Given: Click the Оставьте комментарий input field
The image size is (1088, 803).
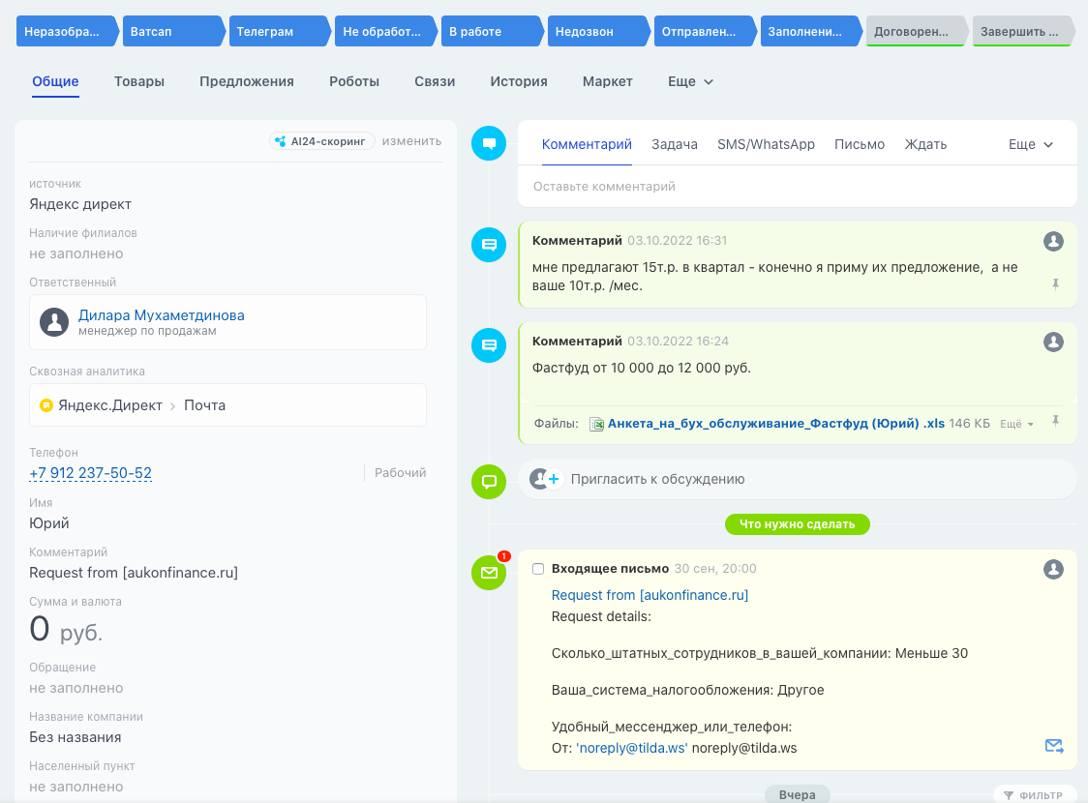Looking at the screenshot, I should (796, 186).
